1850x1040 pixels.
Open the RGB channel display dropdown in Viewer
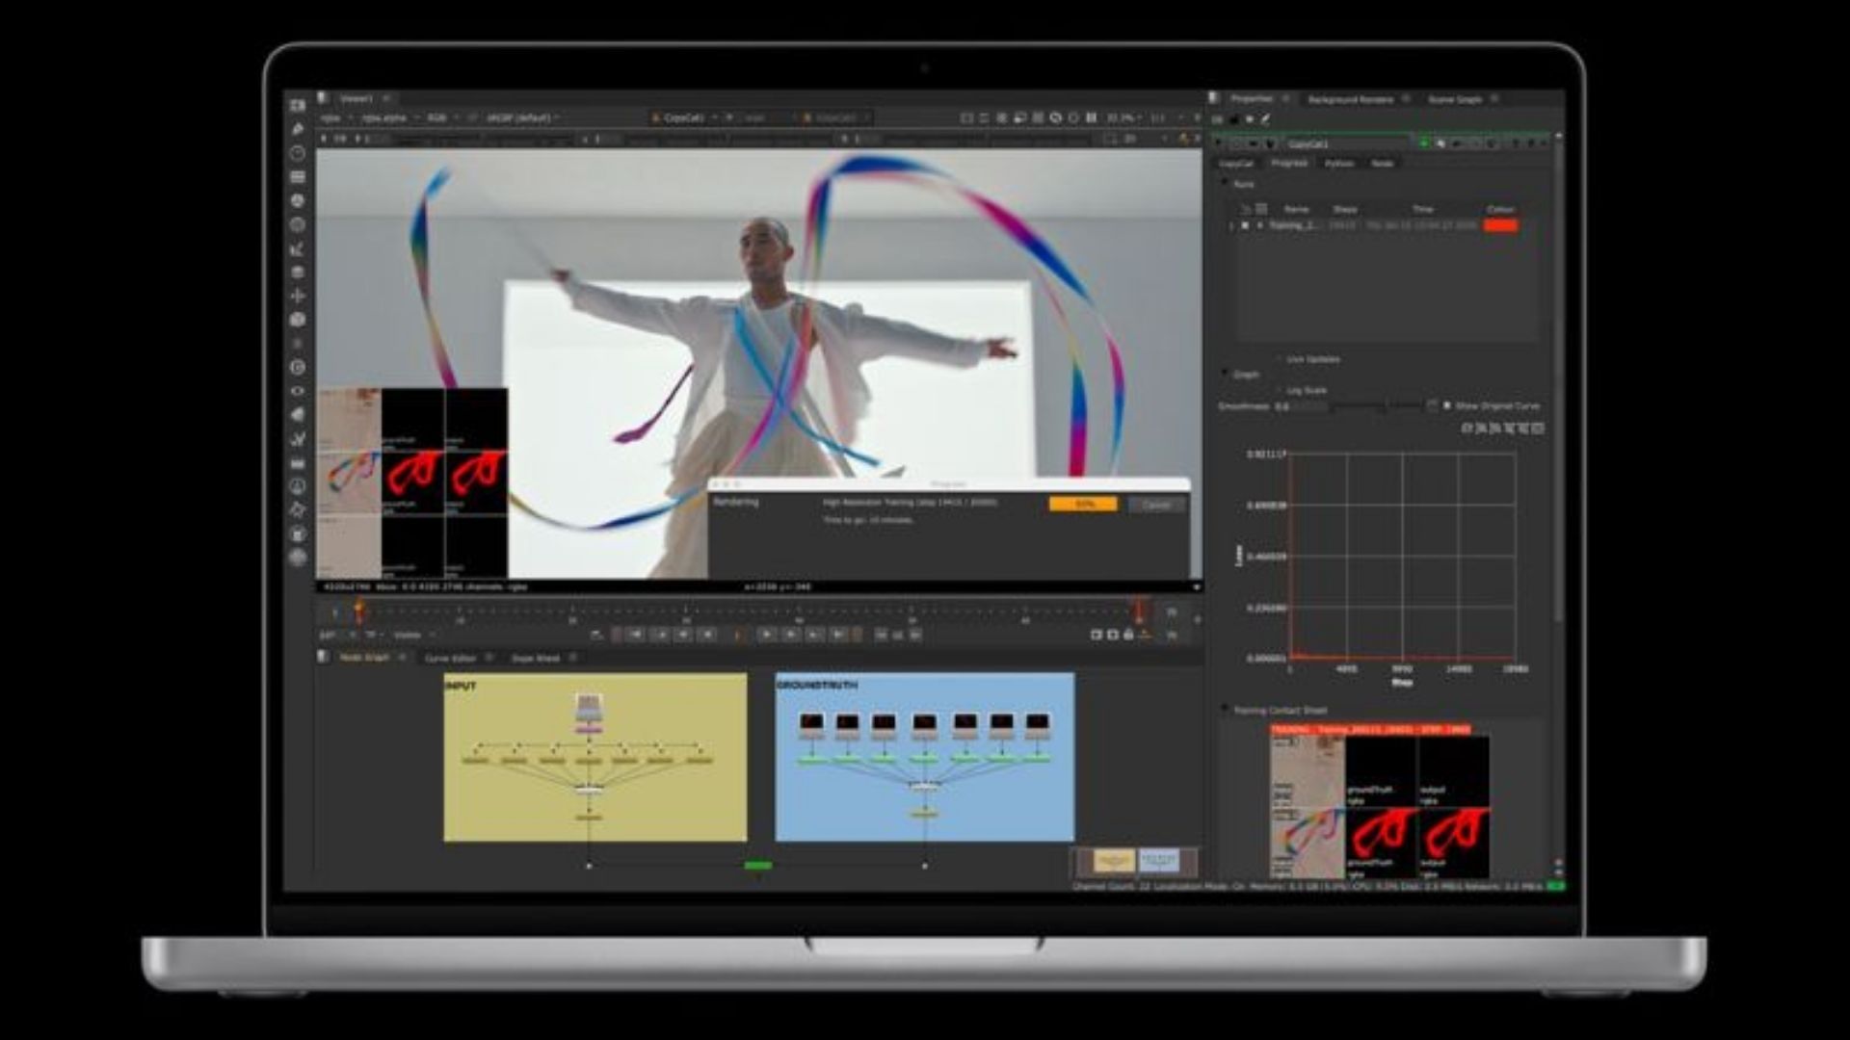(435, 118)
